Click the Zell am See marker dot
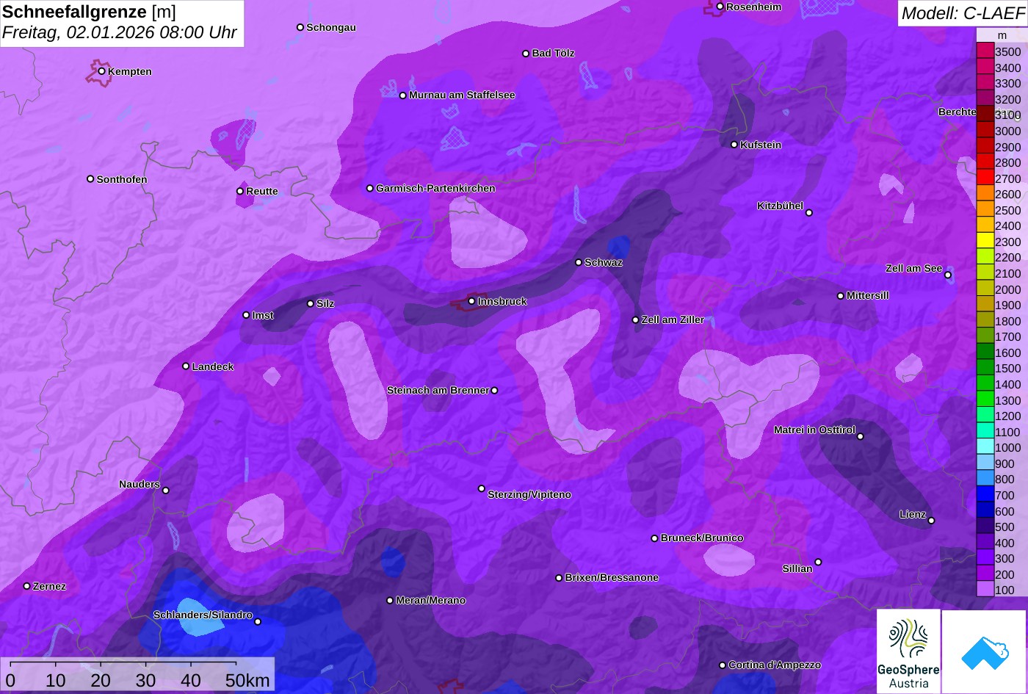Screen dimensions: 1028x694 pyautogui.click(x=948, y=275)
